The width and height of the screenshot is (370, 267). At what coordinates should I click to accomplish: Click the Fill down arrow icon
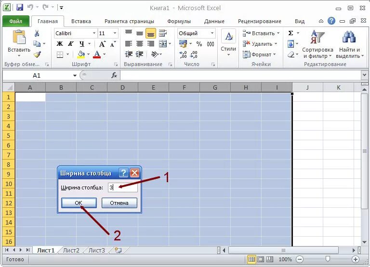pyautogui.click(x=291, y=44)
